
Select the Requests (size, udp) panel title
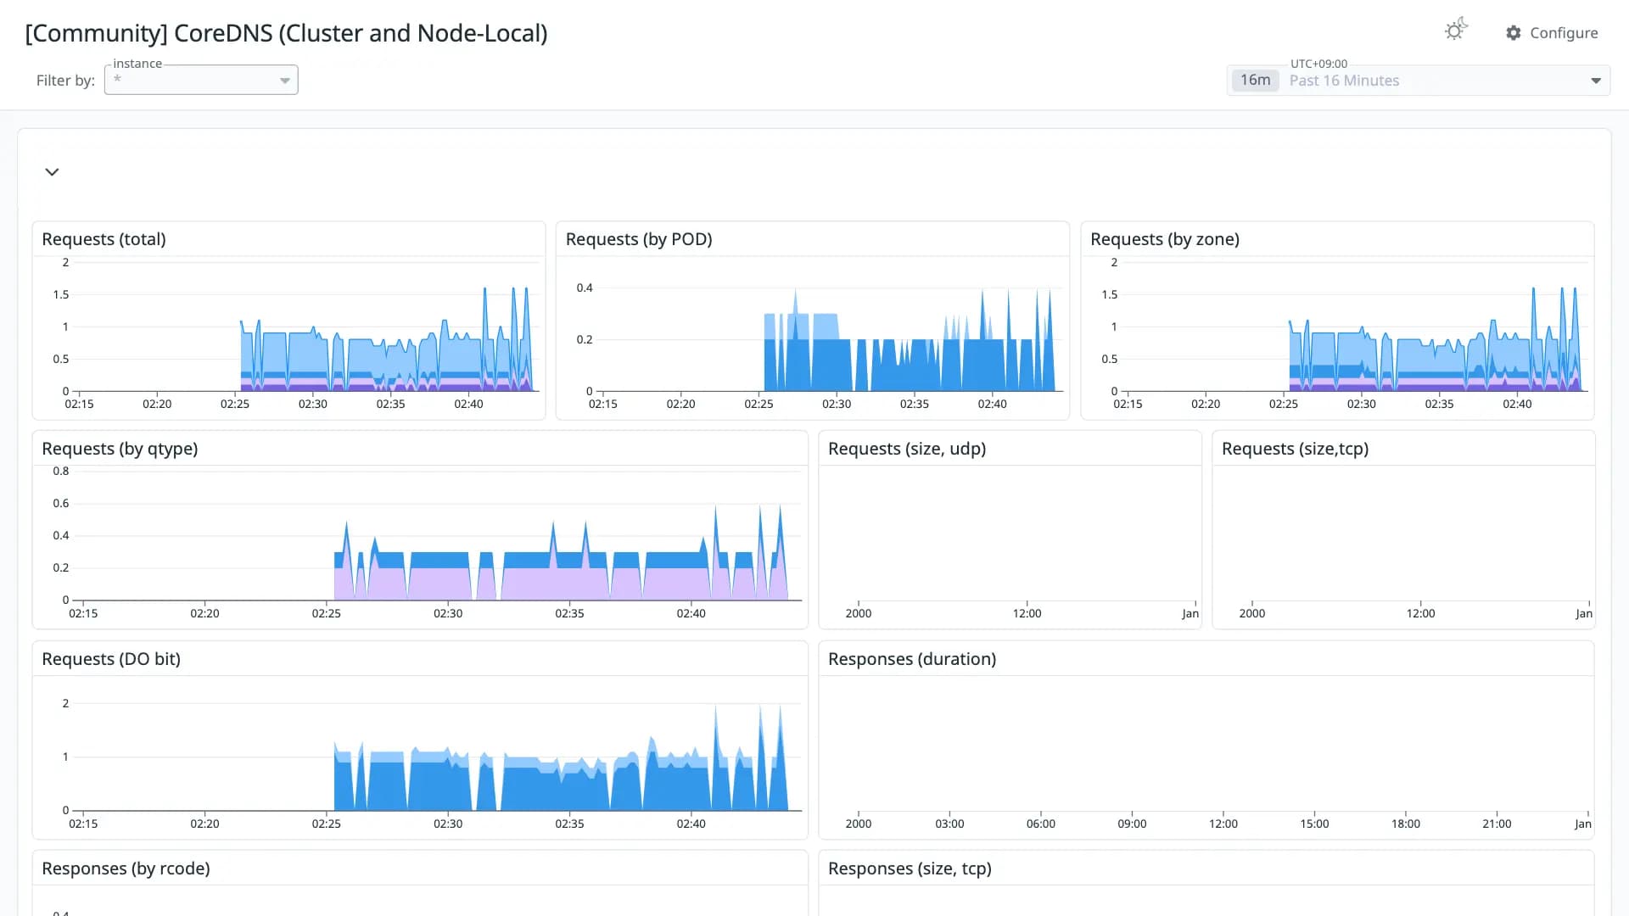(x=907, y=449)
